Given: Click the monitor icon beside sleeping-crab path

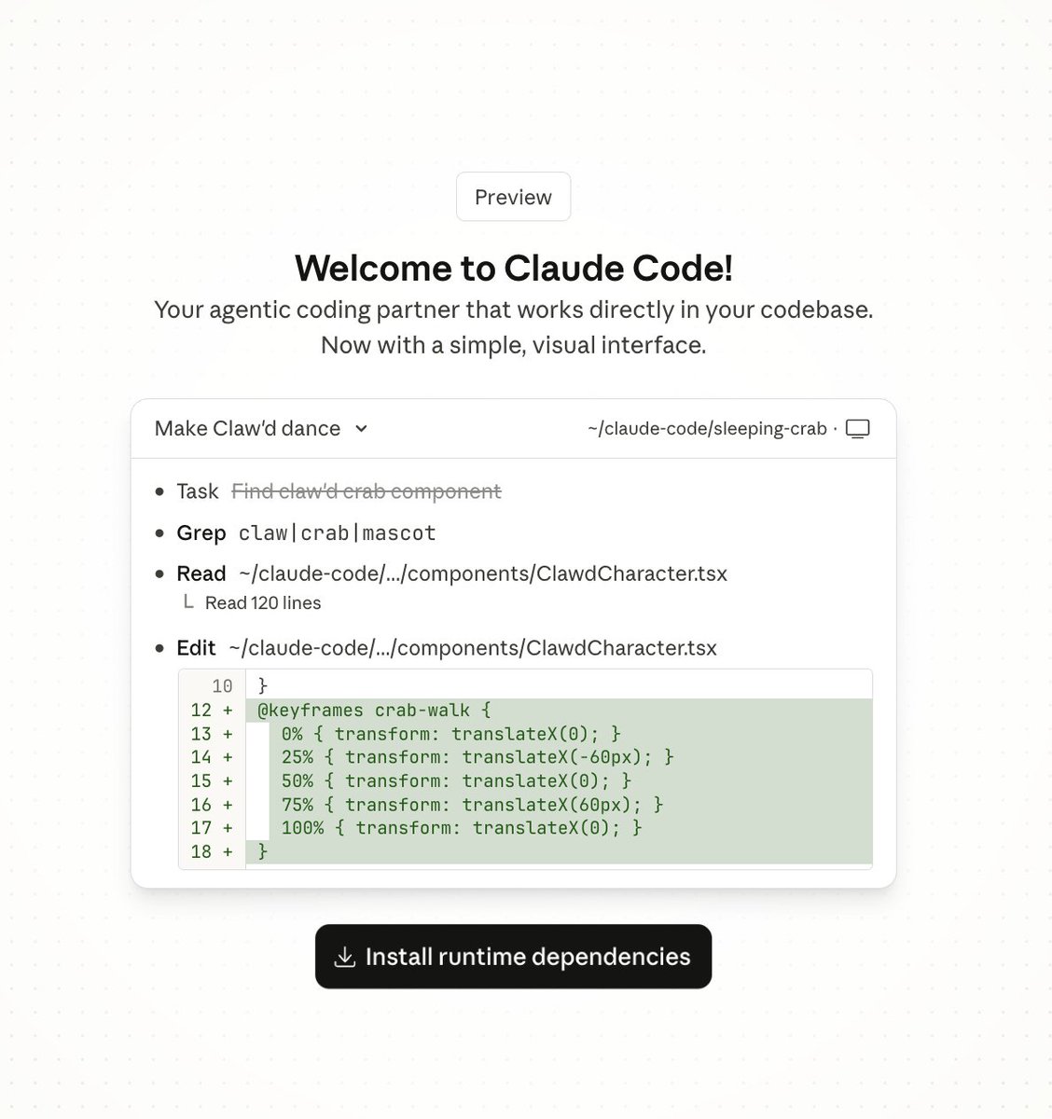Looking at the screenshot, I should tap(857, 429).
